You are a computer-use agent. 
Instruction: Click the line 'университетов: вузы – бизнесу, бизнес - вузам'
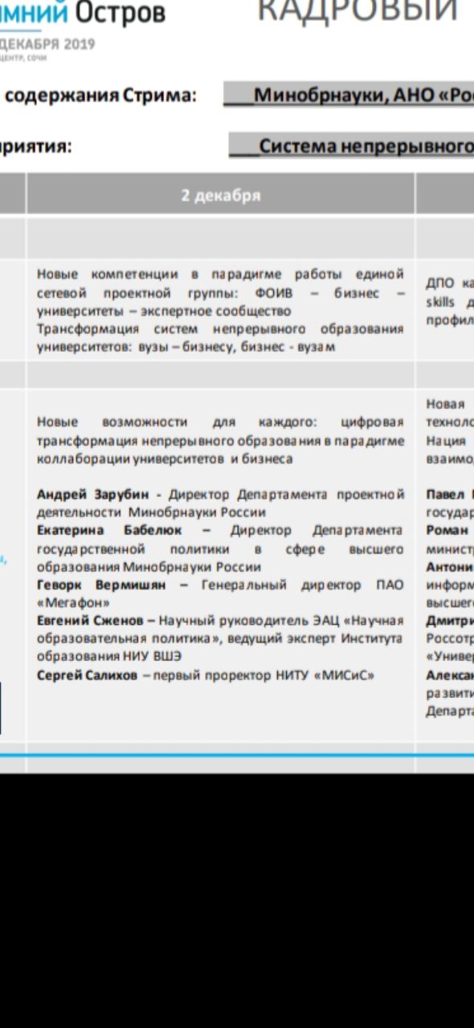(x=186, y=347)
